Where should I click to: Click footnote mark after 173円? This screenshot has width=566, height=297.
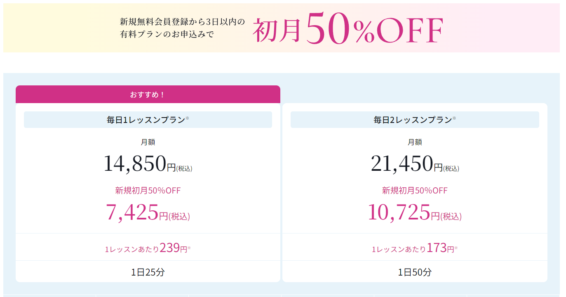tap(456, 248)
